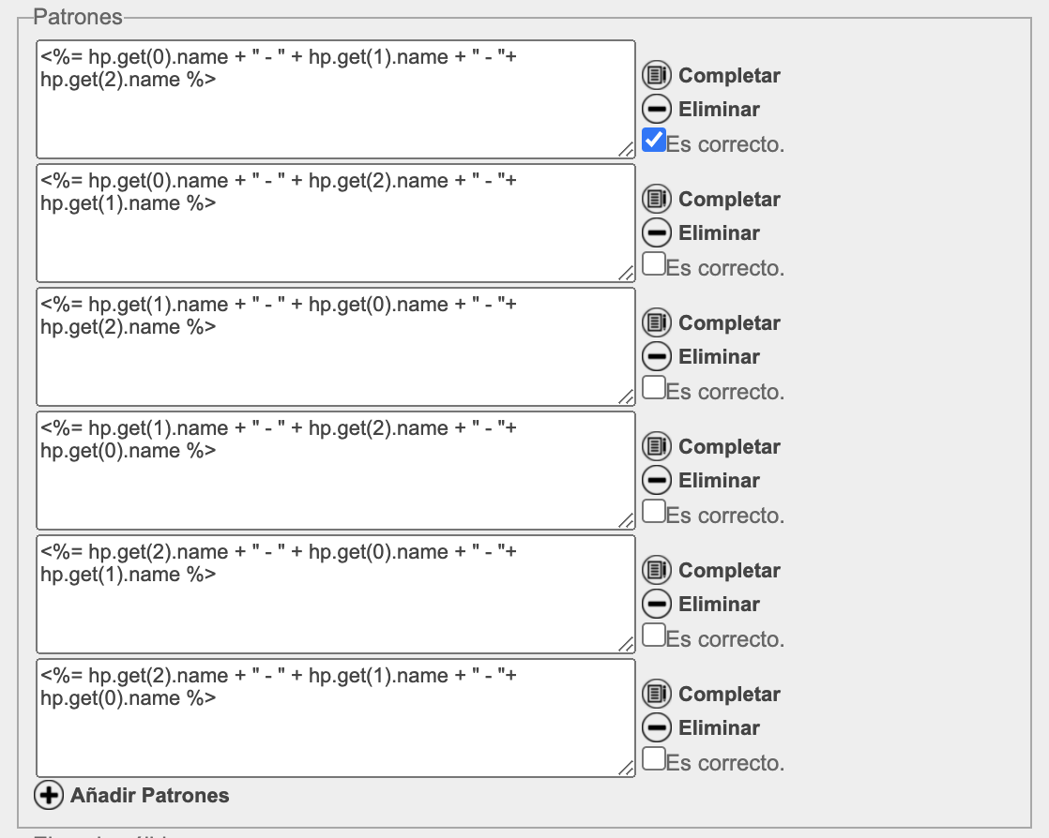This screenshot has height=838, width=1049.
Task: Hit the Eliminar minus icon for fourth pattern
Action: pos(656,480)
